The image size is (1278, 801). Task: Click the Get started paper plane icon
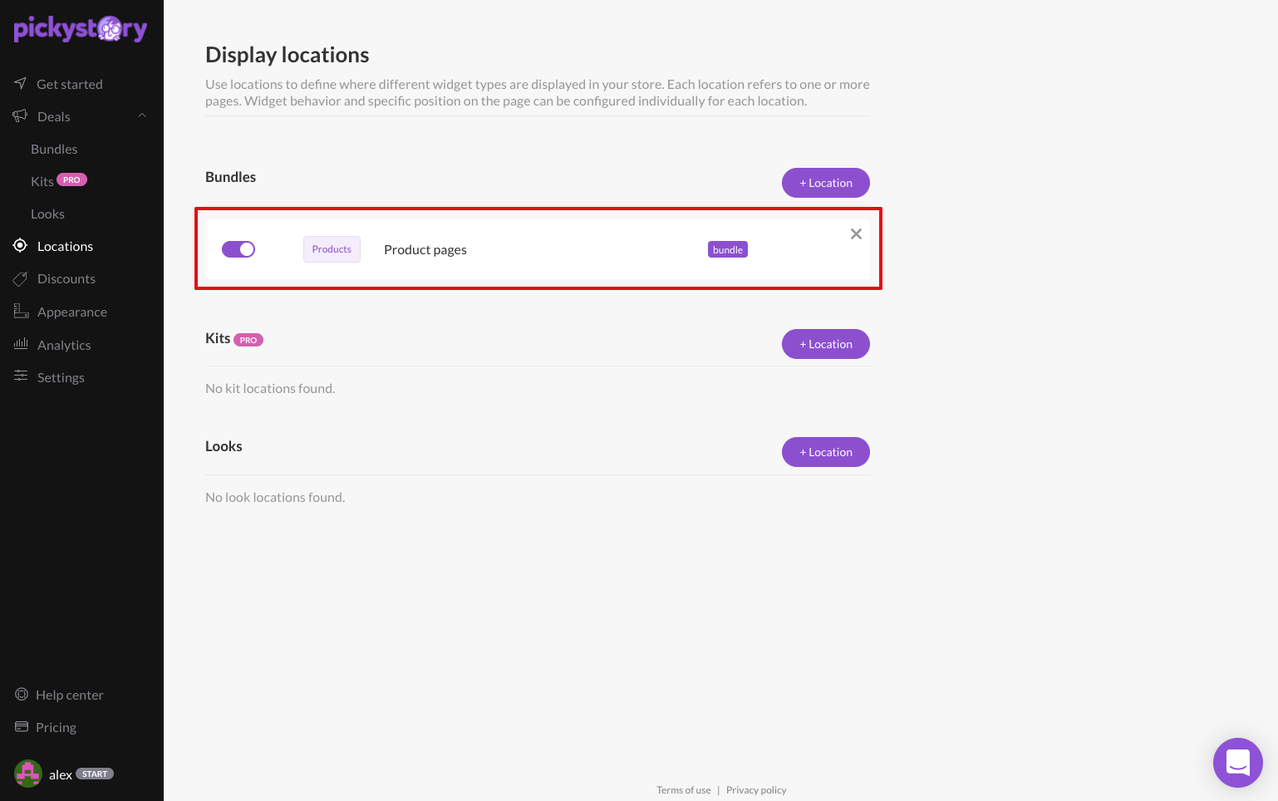(x=20, y=83)
